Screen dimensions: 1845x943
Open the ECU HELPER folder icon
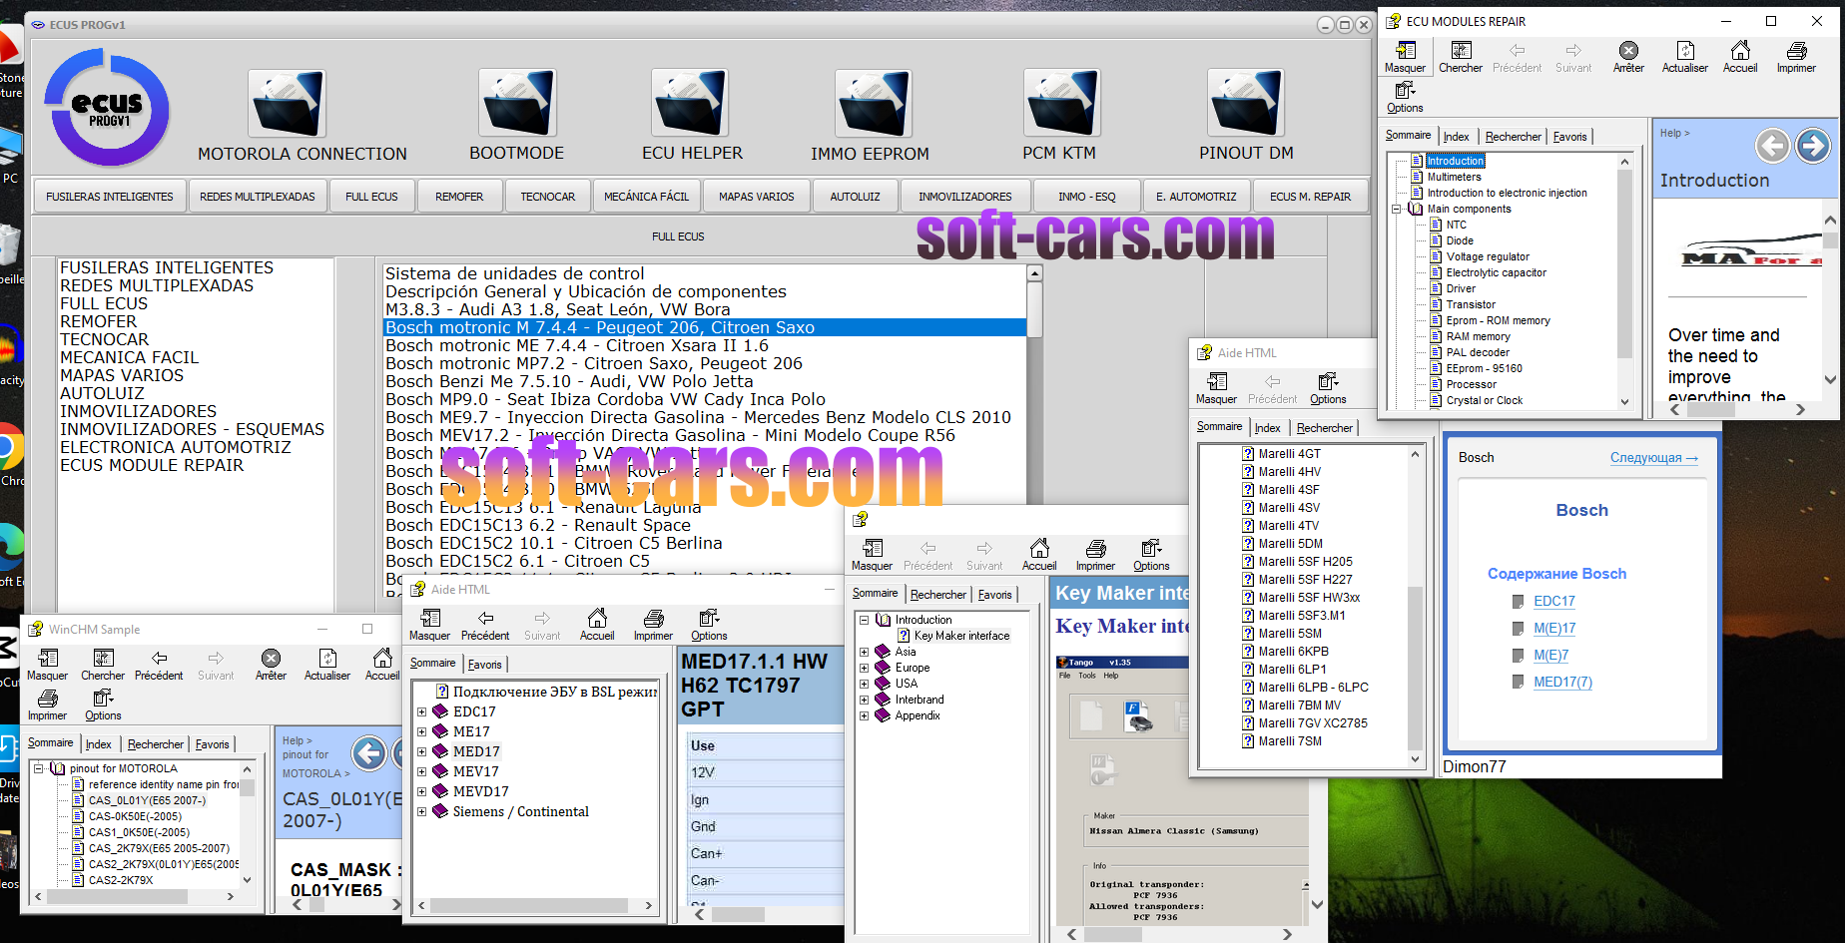click(690, 103)
